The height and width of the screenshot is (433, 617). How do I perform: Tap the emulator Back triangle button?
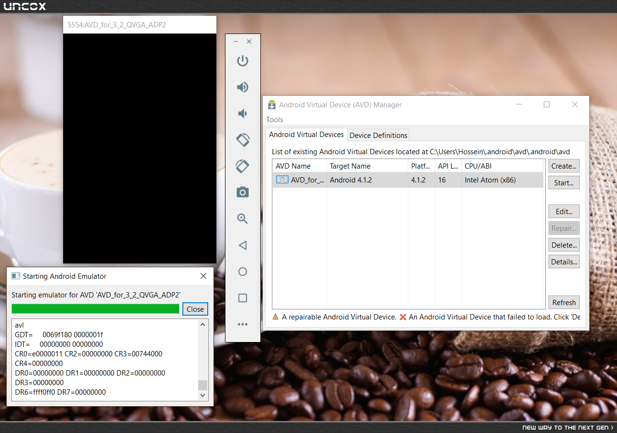point(243,245)
